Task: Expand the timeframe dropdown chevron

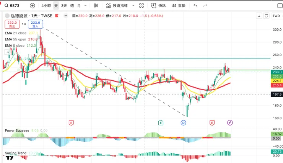Action: click(x=86, y=6)
